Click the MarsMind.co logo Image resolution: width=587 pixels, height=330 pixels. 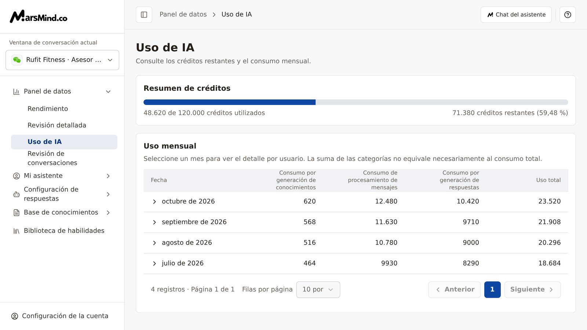[39, 16]
